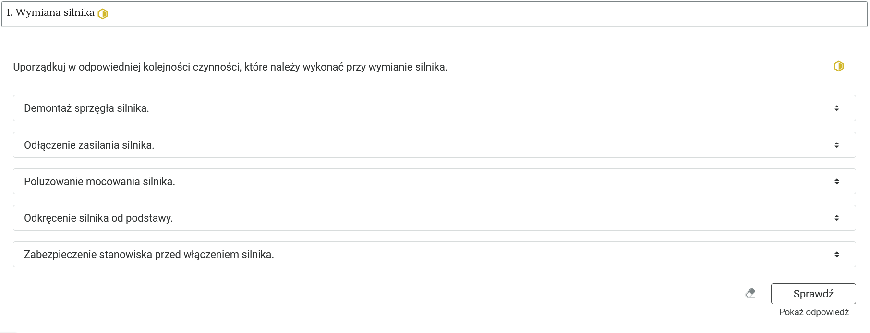This screenshot has width=870, height=333.
Task: Click the eraser icon to clear answers
Action: 750,293
